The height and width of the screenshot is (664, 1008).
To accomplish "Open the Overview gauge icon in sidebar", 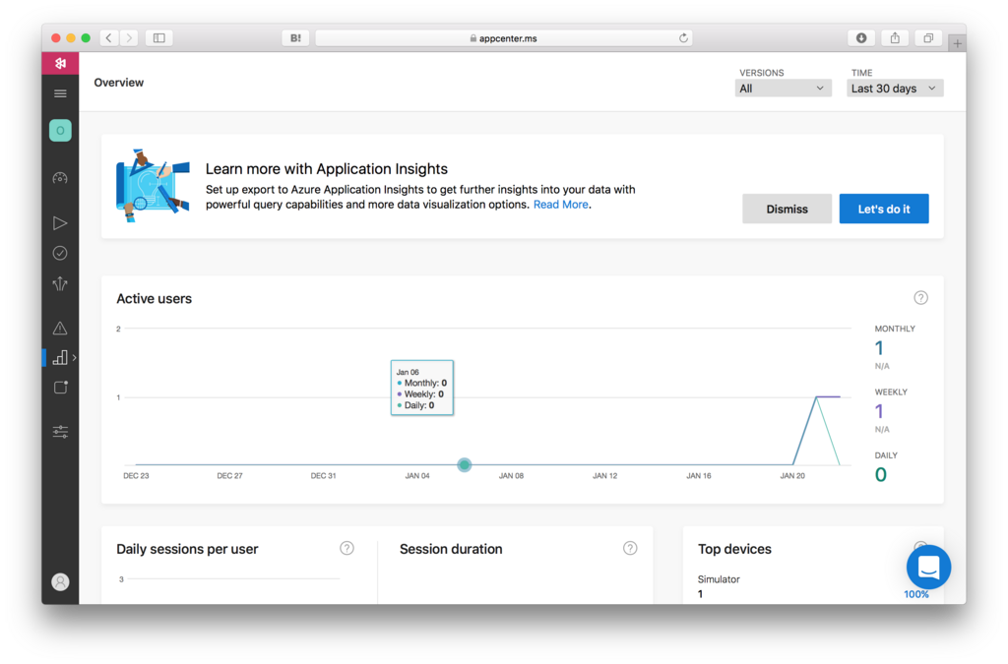I will 60,178.
